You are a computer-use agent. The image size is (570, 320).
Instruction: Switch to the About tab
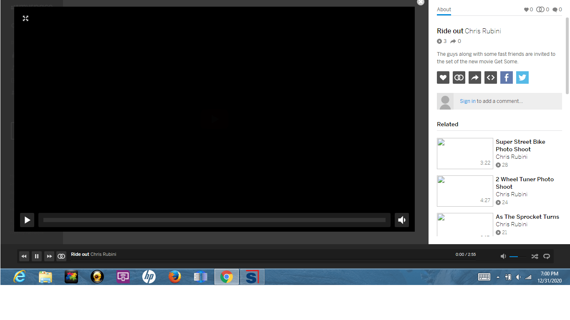444,9
